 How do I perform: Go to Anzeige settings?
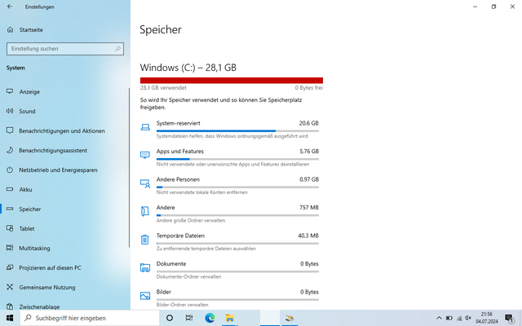coord(65,91)
